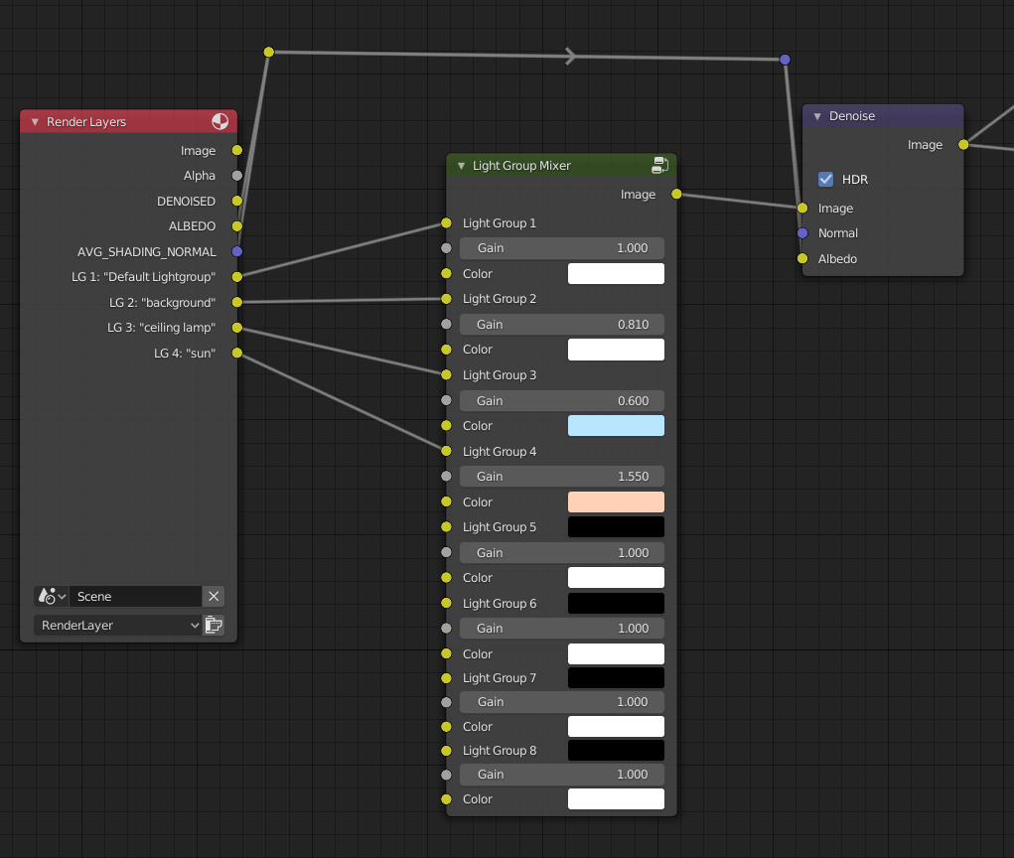Click the Gain 0.810 field
Screen dimensions: 1014x858
pyautogui.click(x=561, y=325)
